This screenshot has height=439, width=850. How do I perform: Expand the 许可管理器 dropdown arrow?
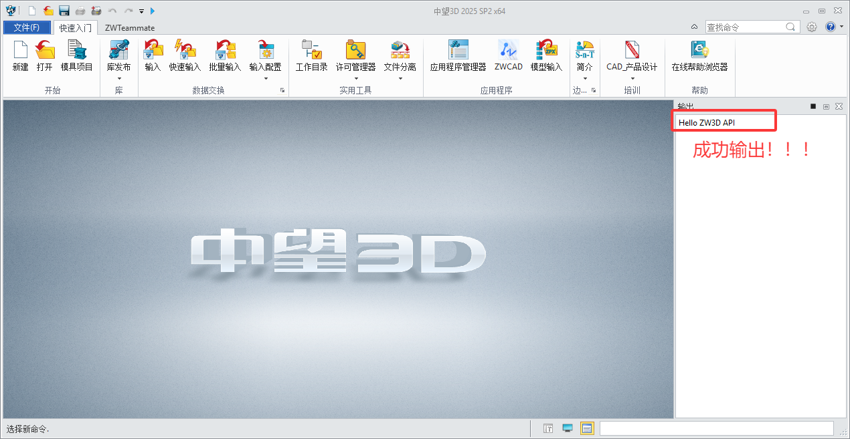[x=356, y=78]
